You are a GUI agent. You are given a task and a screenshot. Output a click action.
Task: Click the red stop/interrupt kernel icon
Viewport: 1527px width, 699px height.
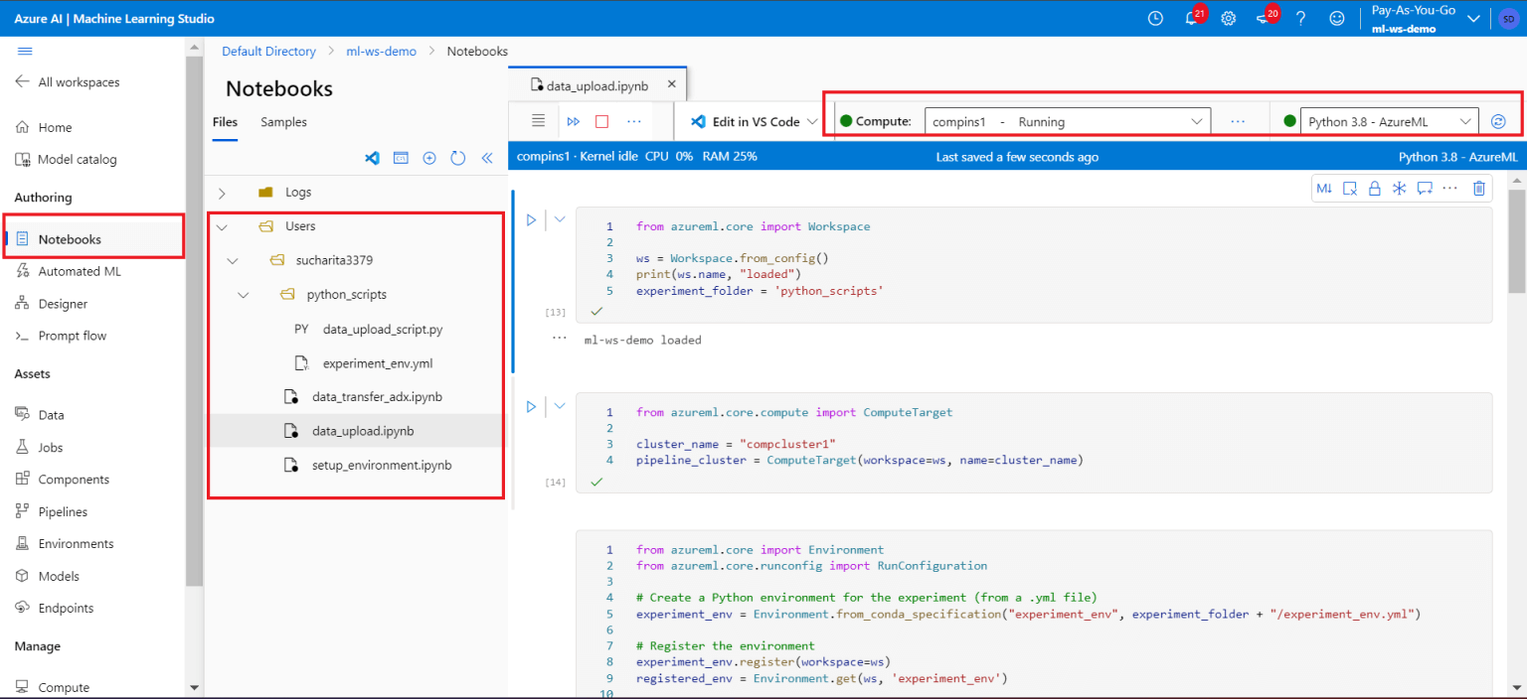click(601, 121)
